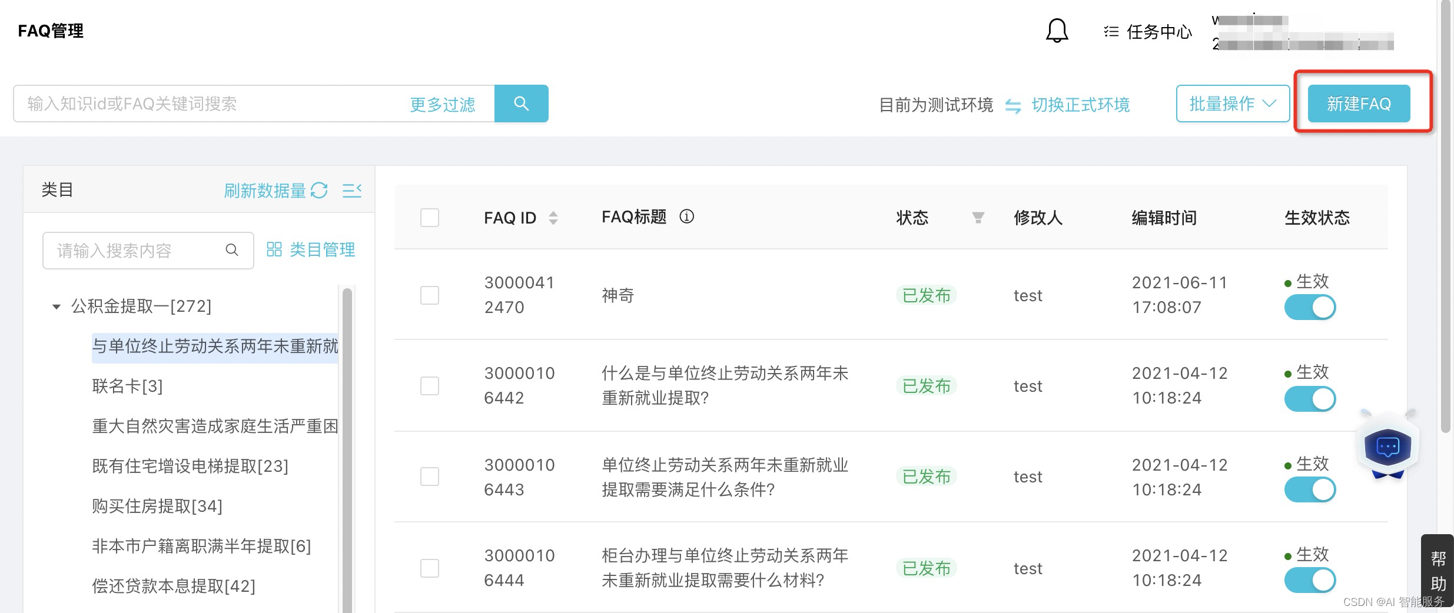
Task: Open the chatbot assistant floating icon
Action: point(1387,445)
